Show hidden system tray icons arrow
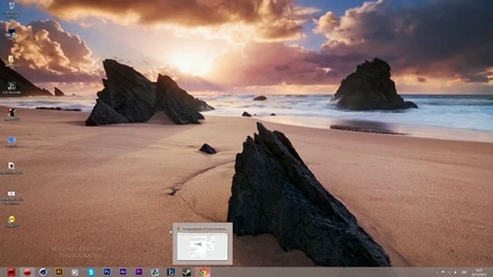493x277 pixels. pos(437,272)
